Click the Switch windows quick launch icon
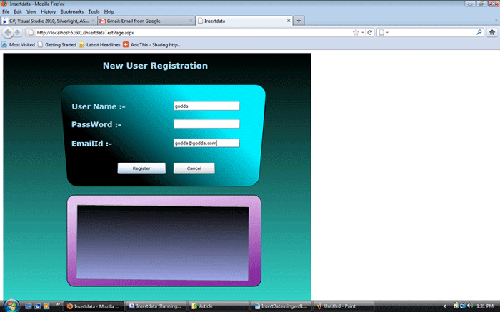500x312 pixels. 37,306
